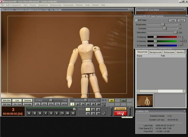Uncheck the EVF Gain checkbox
188x137 pixels.
[x=136, y=20]
